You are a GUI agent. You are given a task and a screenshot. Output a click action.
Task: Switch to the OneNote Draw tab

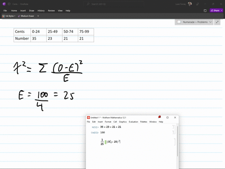(31, 11)
